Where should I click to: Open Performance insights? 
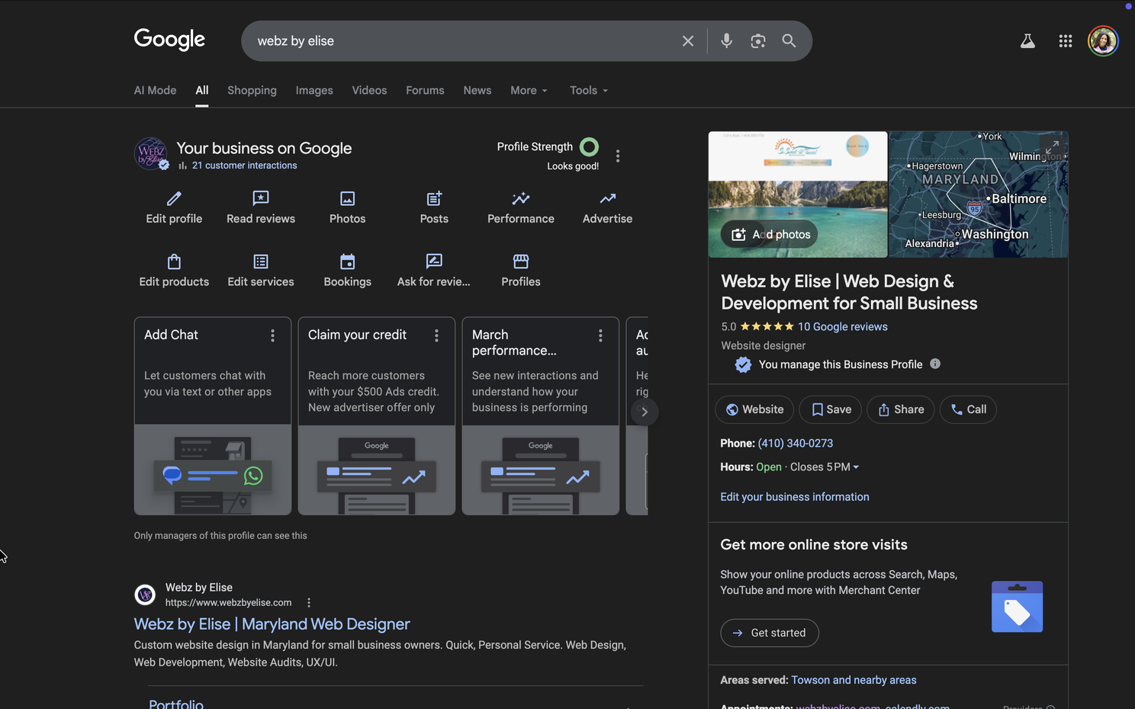521,208
